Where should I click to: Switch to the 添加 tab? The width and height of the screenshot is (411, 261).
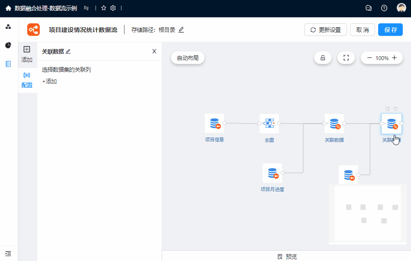tap(27, 54)
